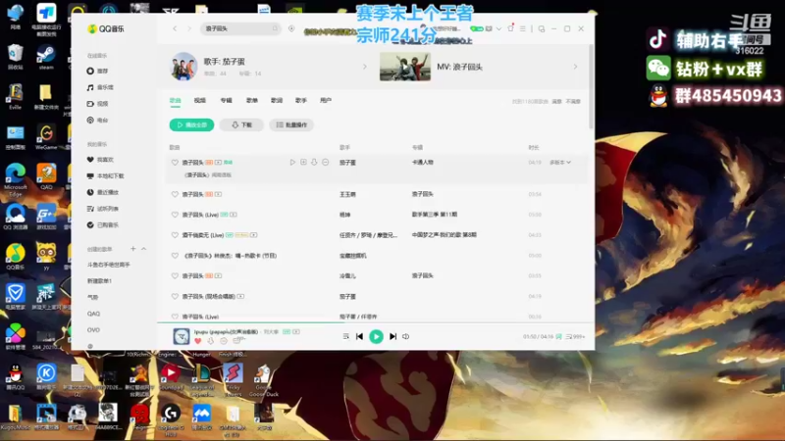
Task: Seek on the playback progress bar
Action: (x=376, y=323)
